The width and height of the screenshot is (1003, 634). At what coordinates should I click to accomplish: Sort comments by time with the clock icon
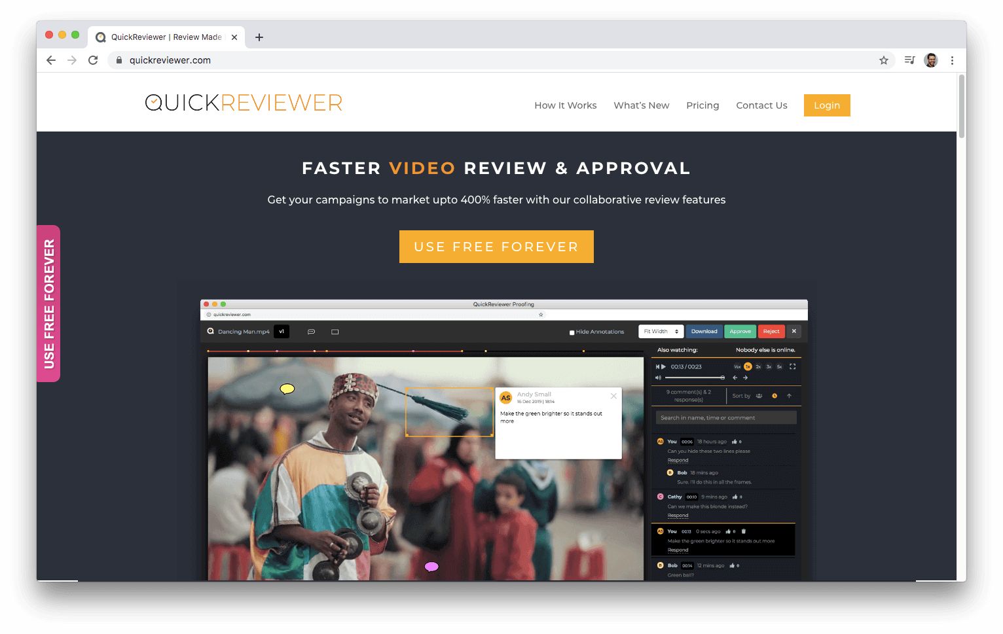775,396
